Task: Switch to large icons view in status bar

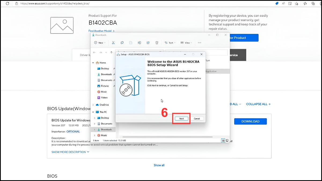Action: click(227, 141)
